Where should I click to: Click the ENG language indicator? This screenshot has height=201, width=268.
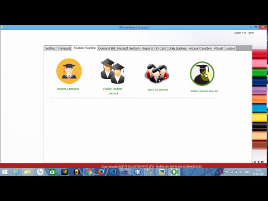point(247,172)
